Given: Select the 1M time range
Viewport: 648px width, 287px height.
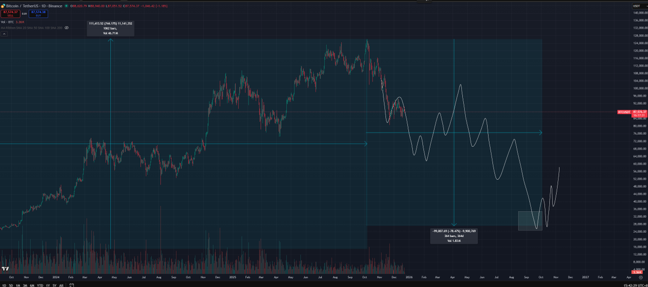Looking at the screenshot, I should pos(18,285).
